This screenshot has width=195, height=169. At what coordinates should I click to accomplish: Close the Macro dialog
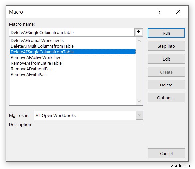pyautogui.click(x=178, y=12)
